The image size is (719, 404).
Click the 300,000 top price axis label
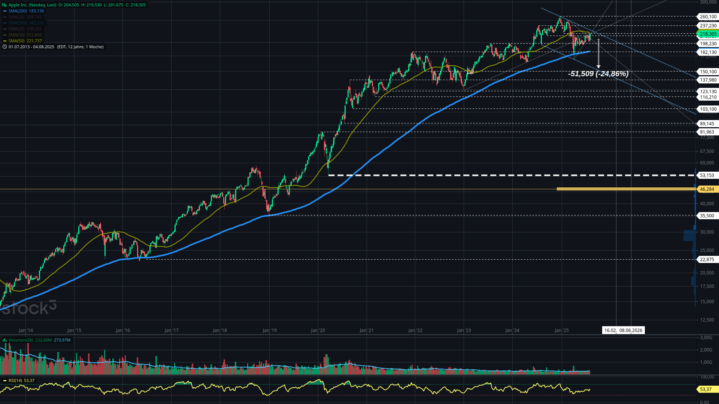(x=707, y=2)
